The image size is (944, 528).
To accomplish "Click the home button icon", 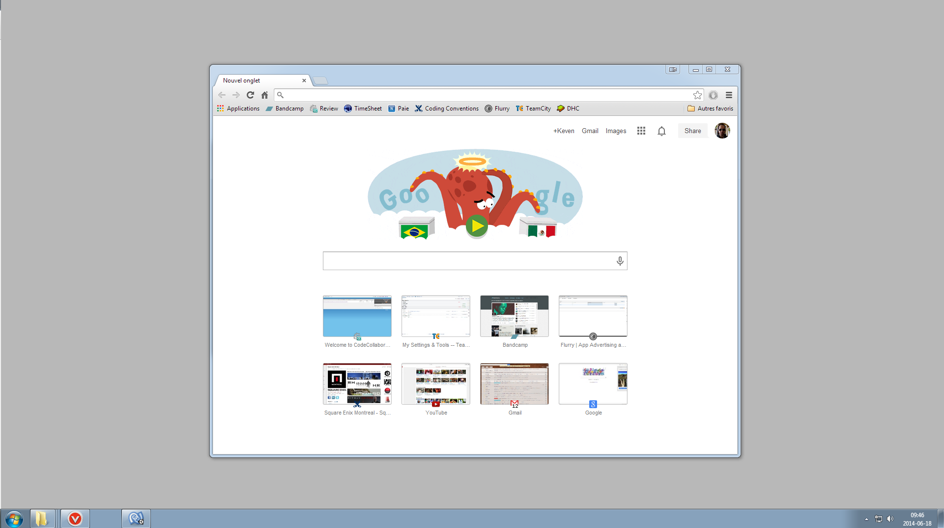I will [264, 95].
